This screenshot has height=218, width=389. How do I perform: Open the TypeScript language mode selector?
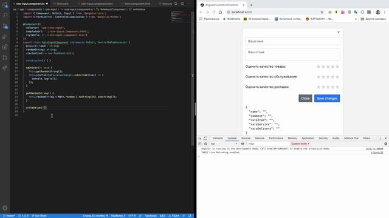pyautogui.click(x=151, y=216)
